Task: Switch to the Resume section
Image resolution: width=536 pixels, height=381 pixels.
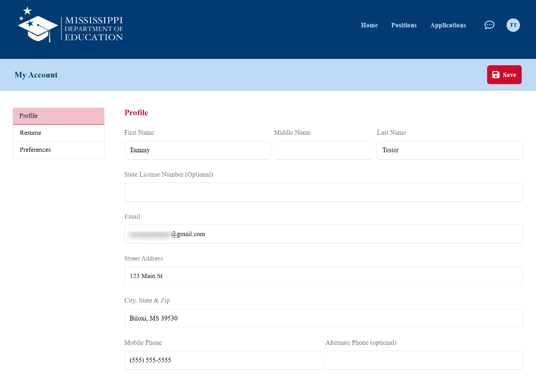Action: click(58, 133)
